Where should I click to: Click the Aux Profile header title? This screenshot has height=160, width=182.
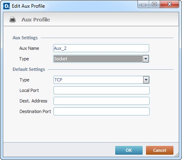tap(36, 19)
